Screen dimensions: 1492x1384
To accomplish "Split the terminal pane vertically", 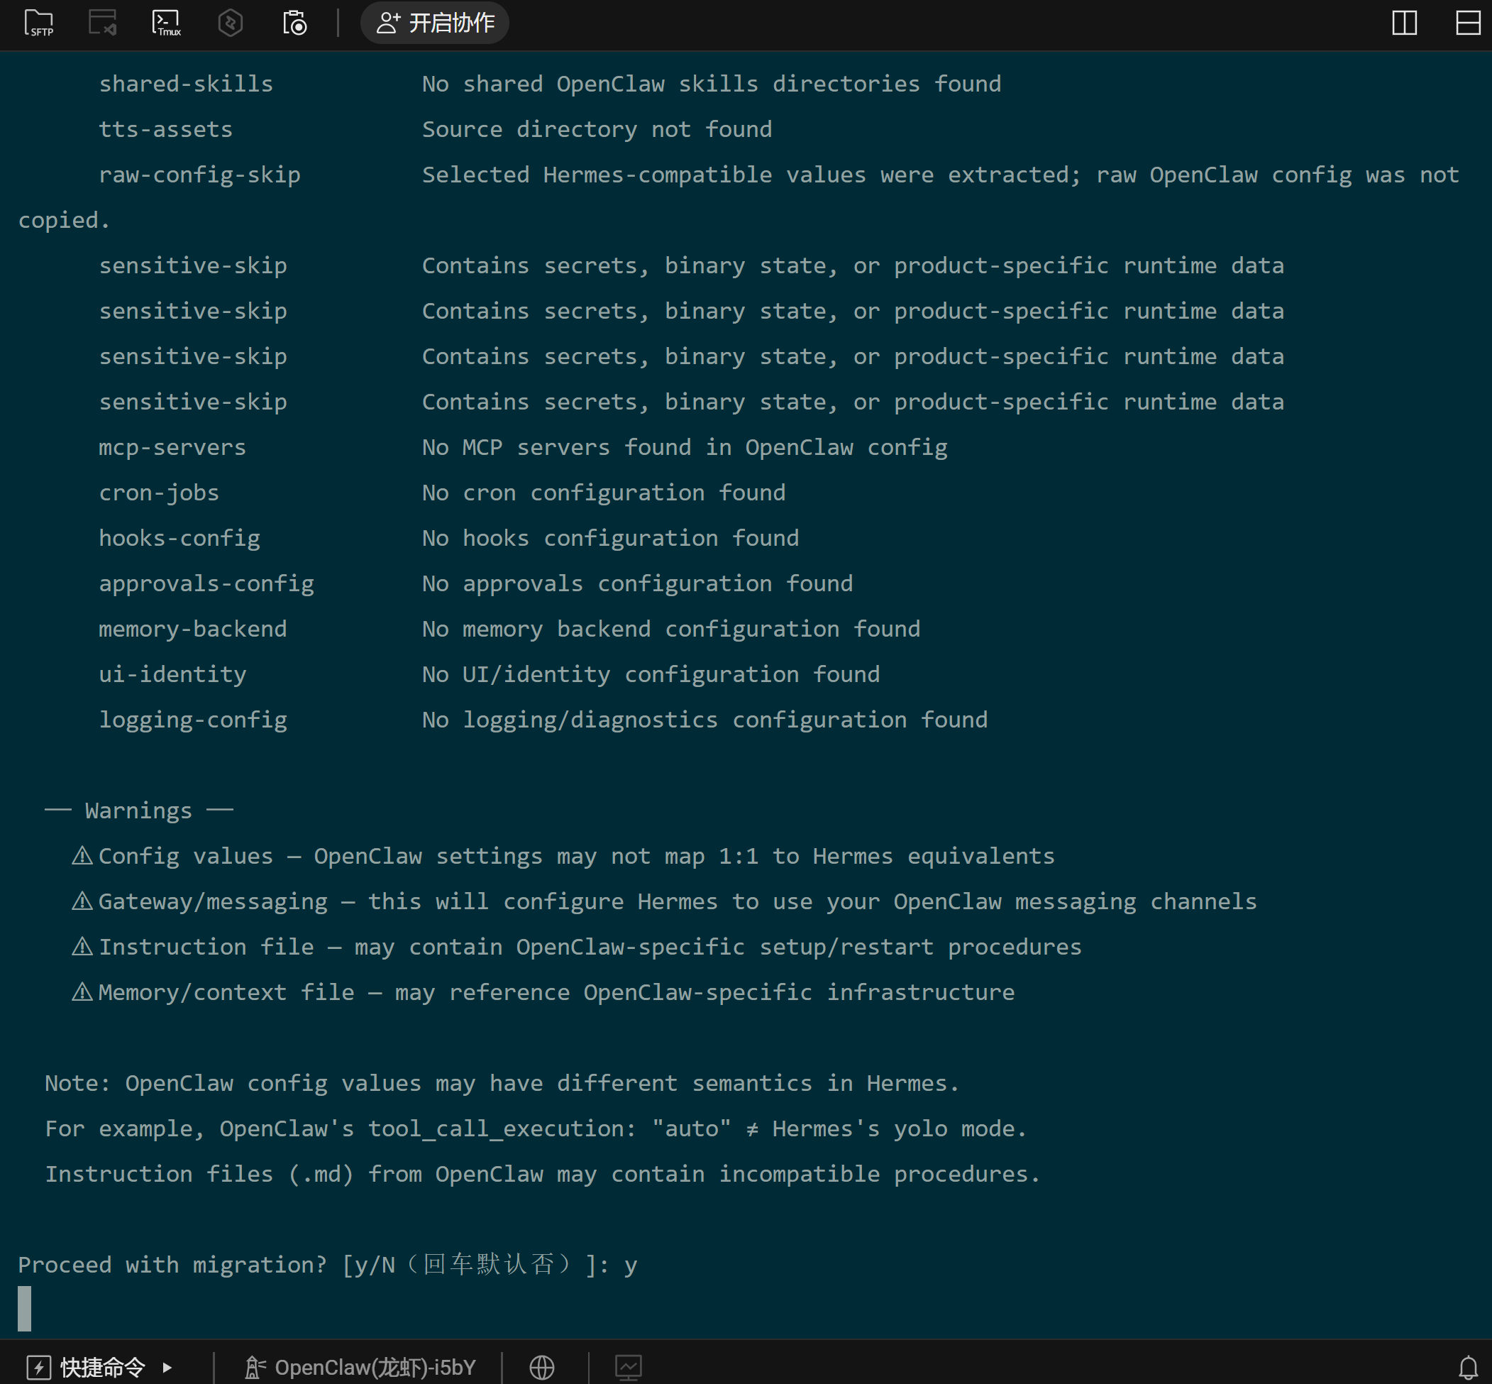I will 1405,23.
